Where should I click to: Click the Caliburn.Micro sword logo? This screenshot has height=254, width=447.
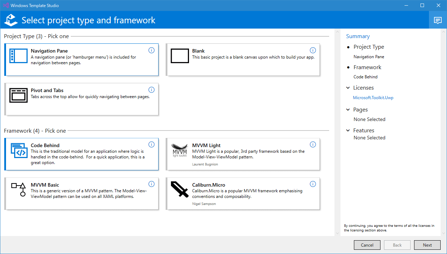coord(179,190)
